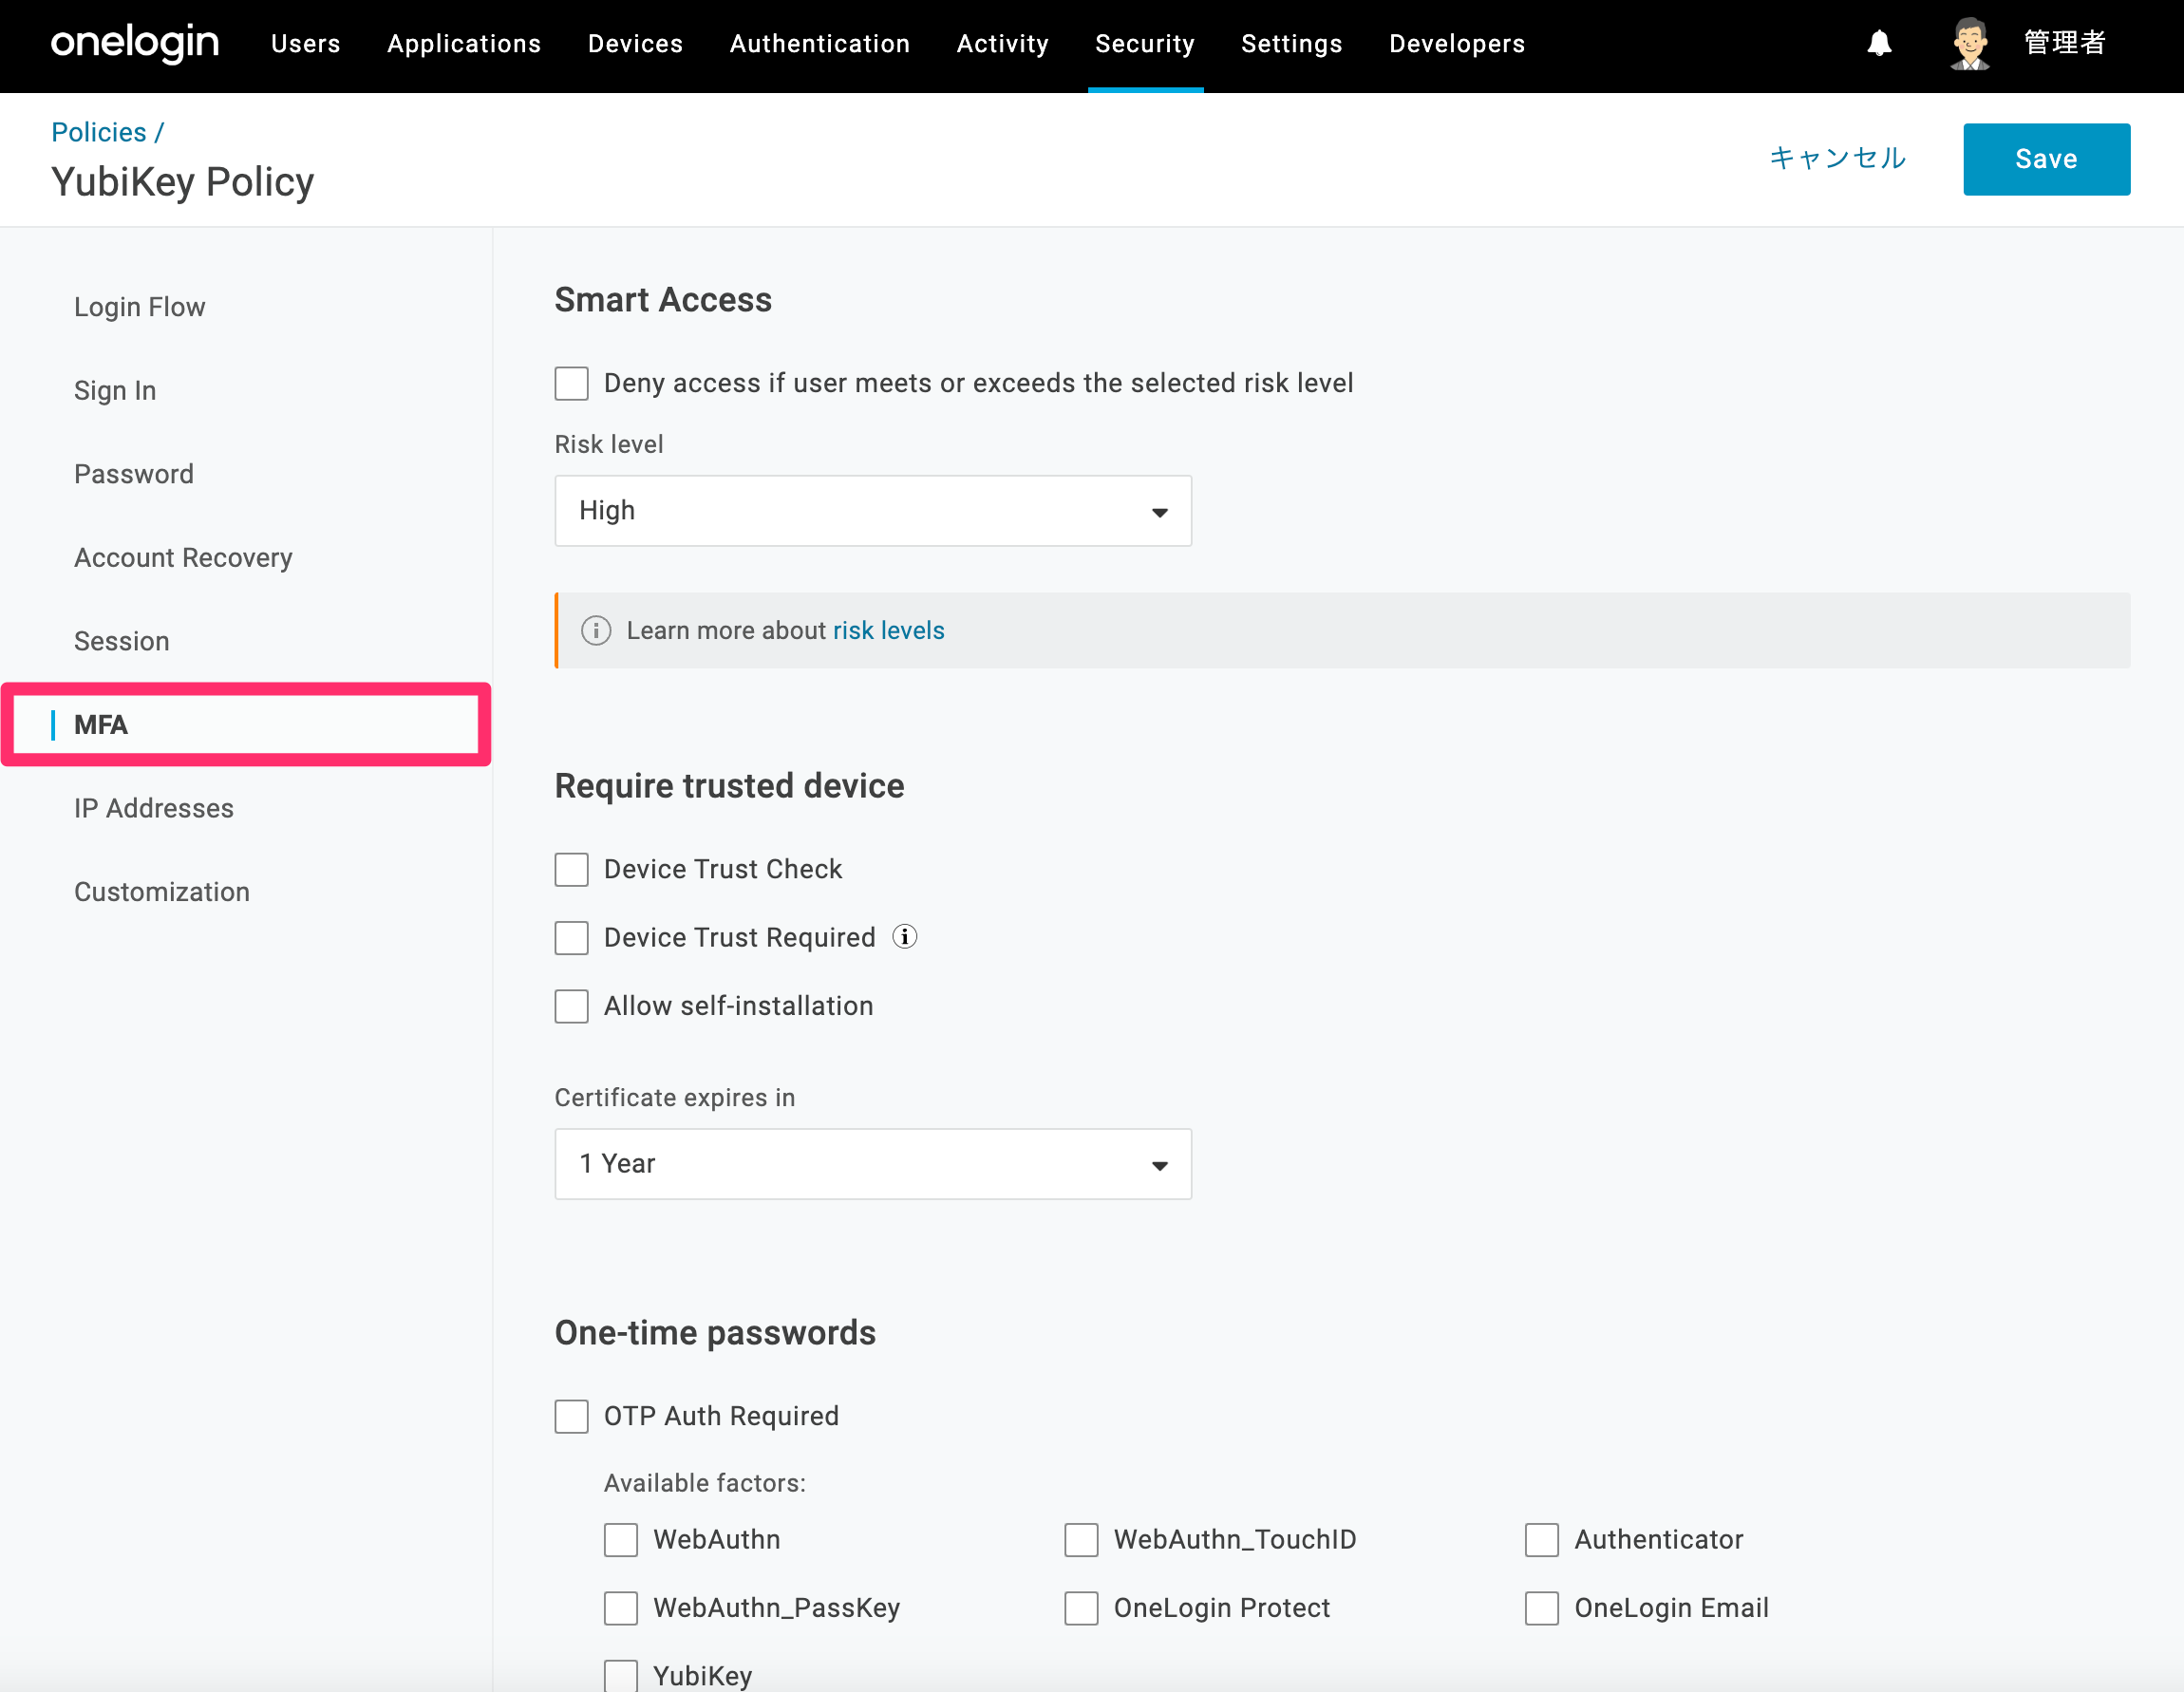Click the Require trusted device heading

[729, 786]
